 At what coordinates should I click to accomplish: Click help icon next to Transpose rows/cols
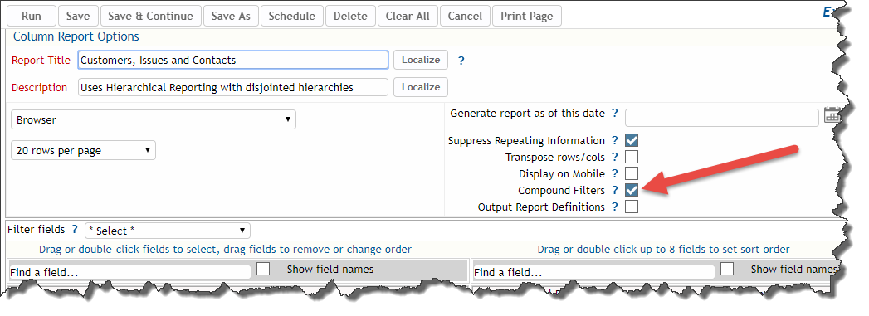click(x=614, y=157)
